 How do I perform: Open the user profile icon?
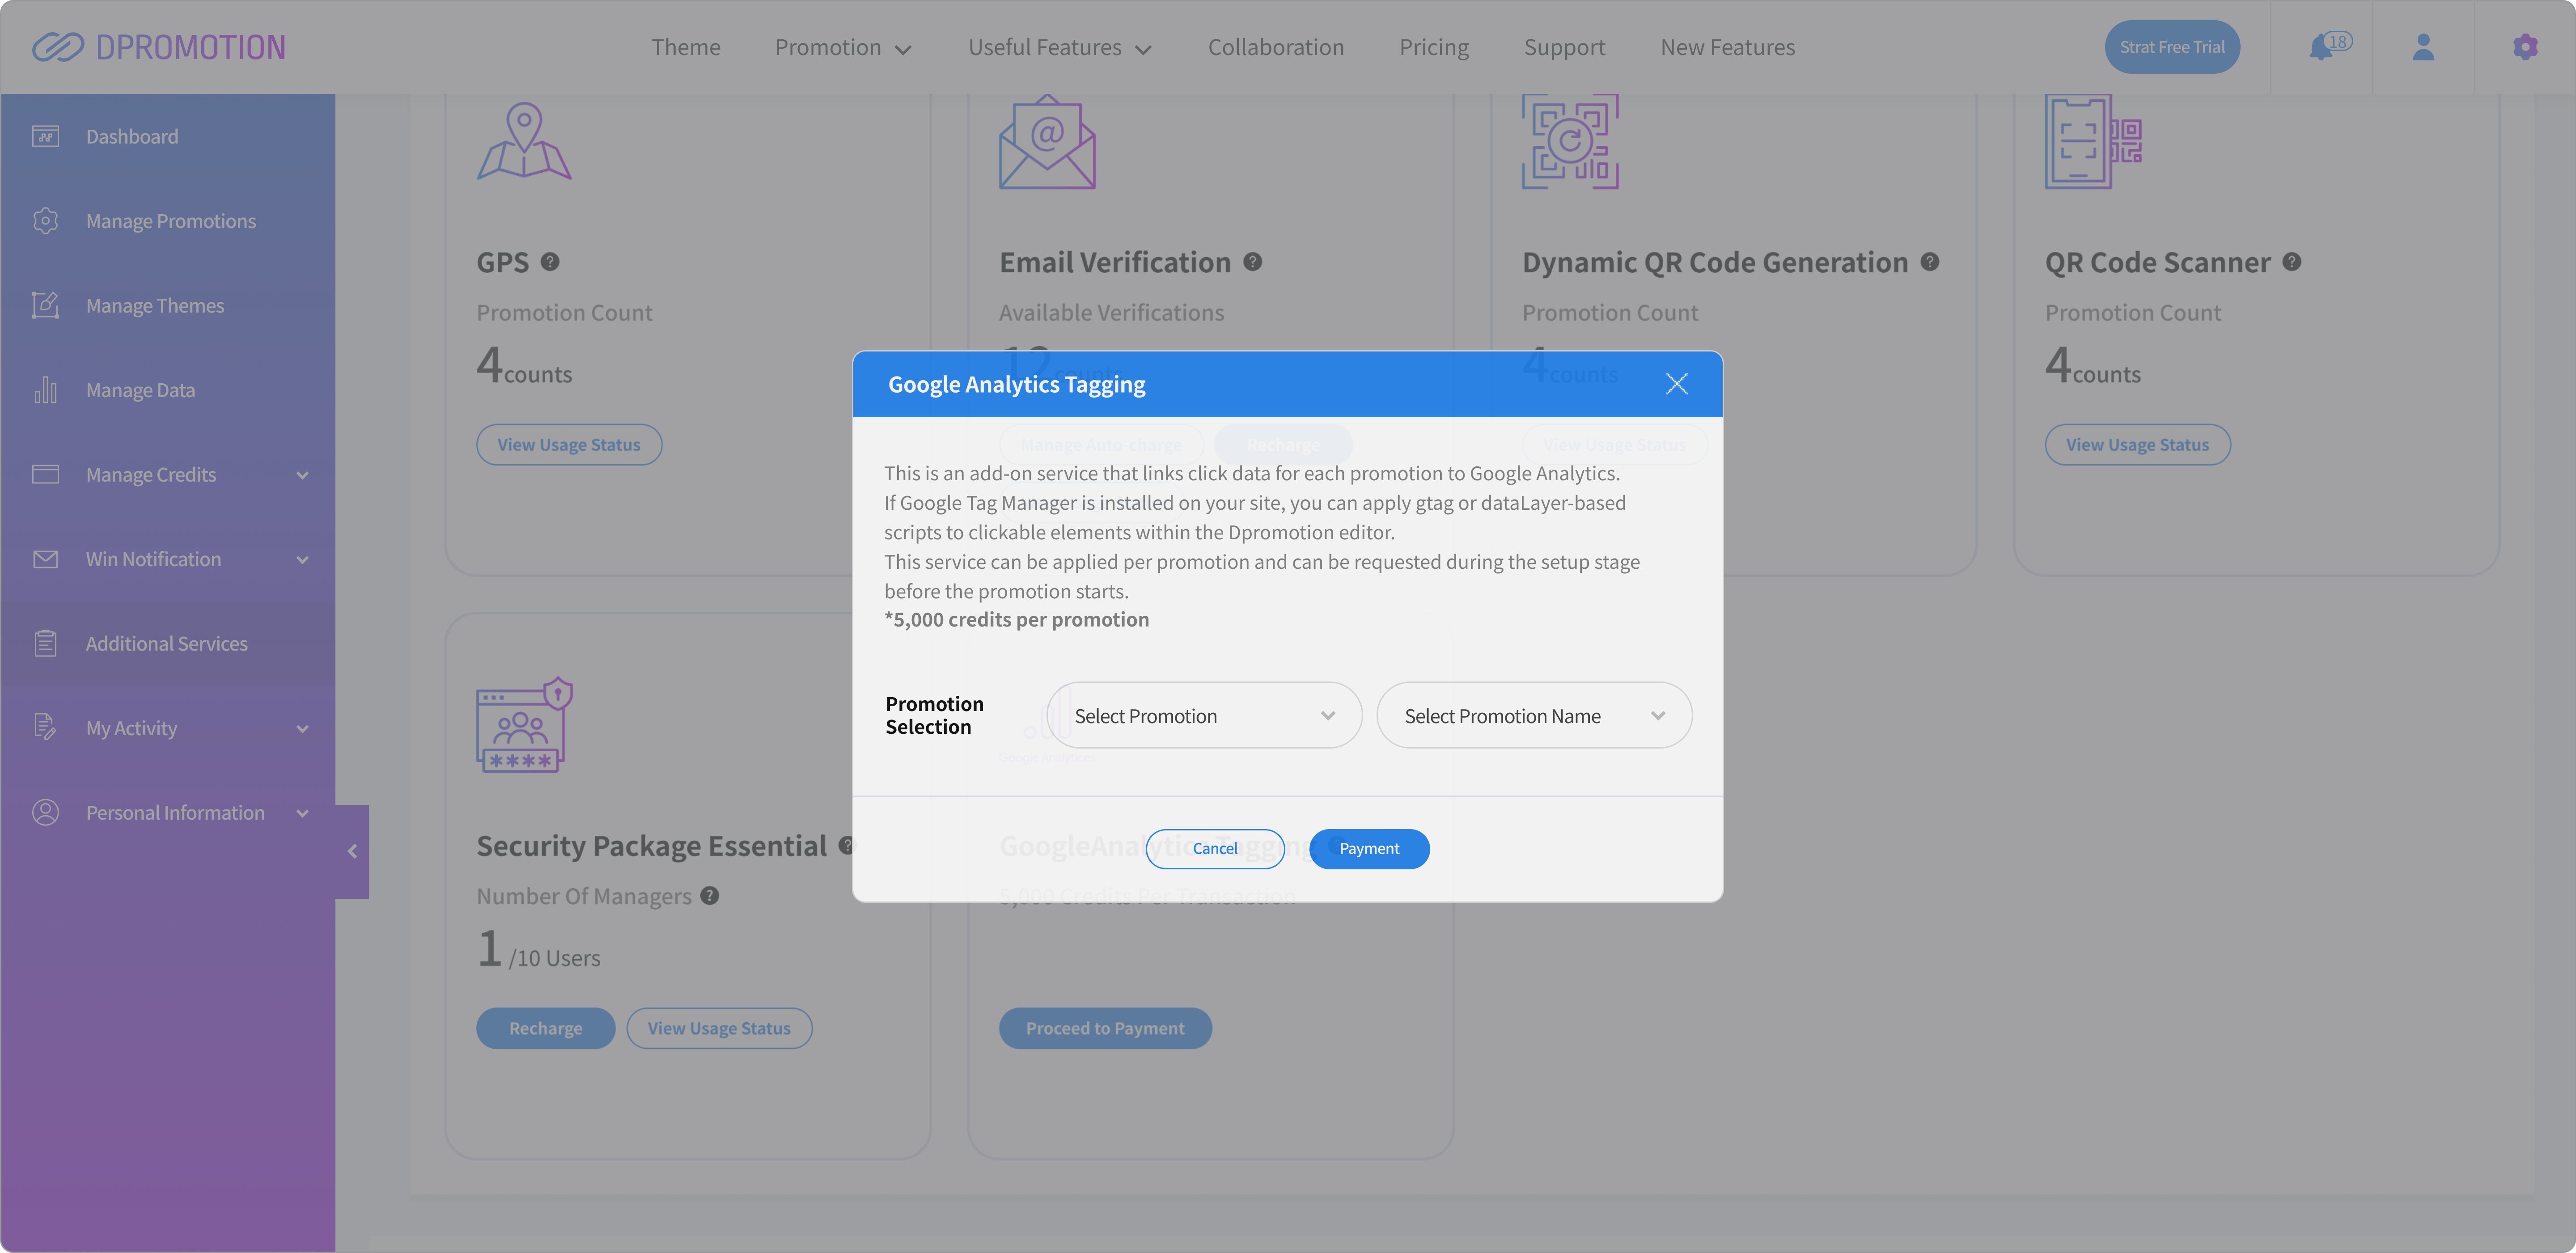click(x=2423, y=47)
